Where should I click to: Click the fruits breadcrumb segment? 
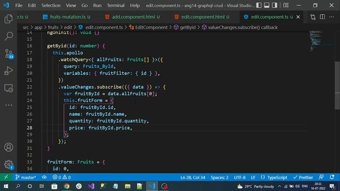pyautogui.click(x=53, y=27)
